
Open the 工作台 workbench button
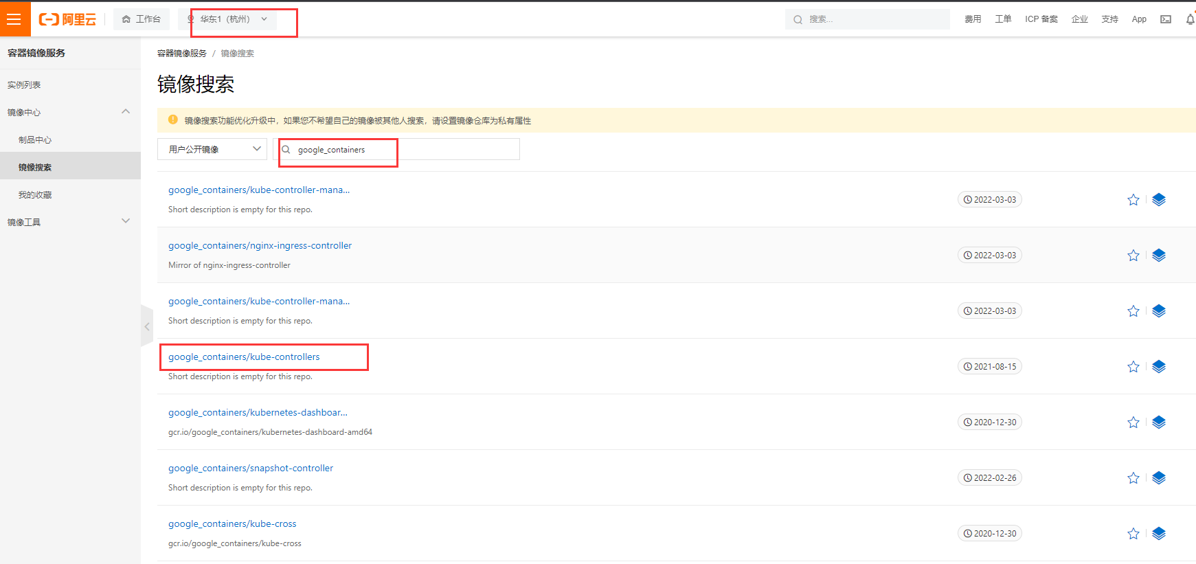(x=142, y=19)
